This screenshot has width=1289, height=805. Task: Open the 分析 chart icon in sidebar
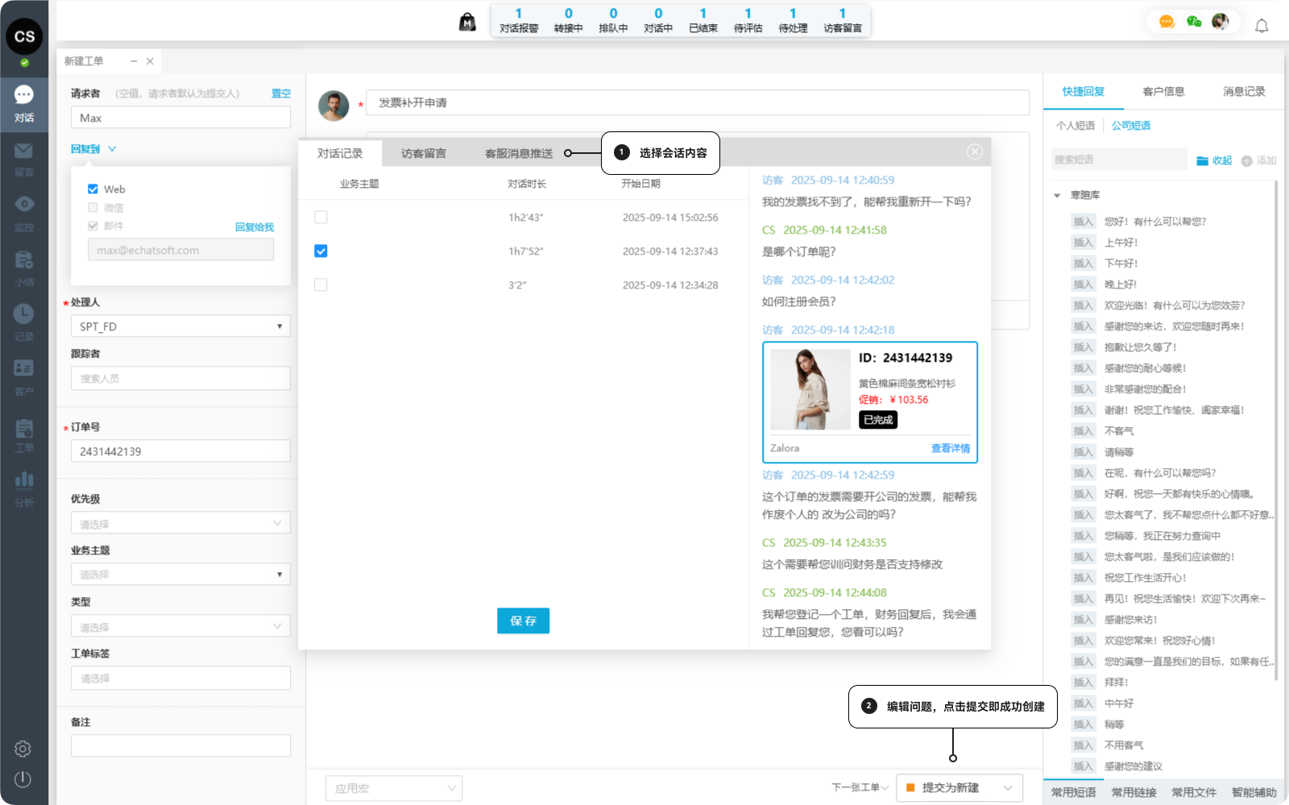click(x=24, y=480)
